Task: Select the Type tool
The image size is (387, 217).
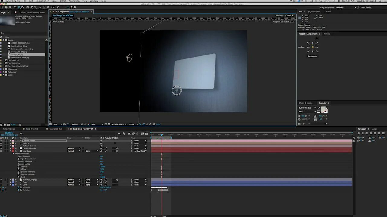Action: point(35,7)
